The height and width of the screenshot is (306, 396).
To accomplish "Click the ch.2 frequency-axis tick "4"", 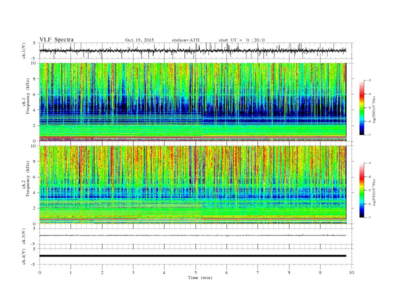I will tap(35, 193).
